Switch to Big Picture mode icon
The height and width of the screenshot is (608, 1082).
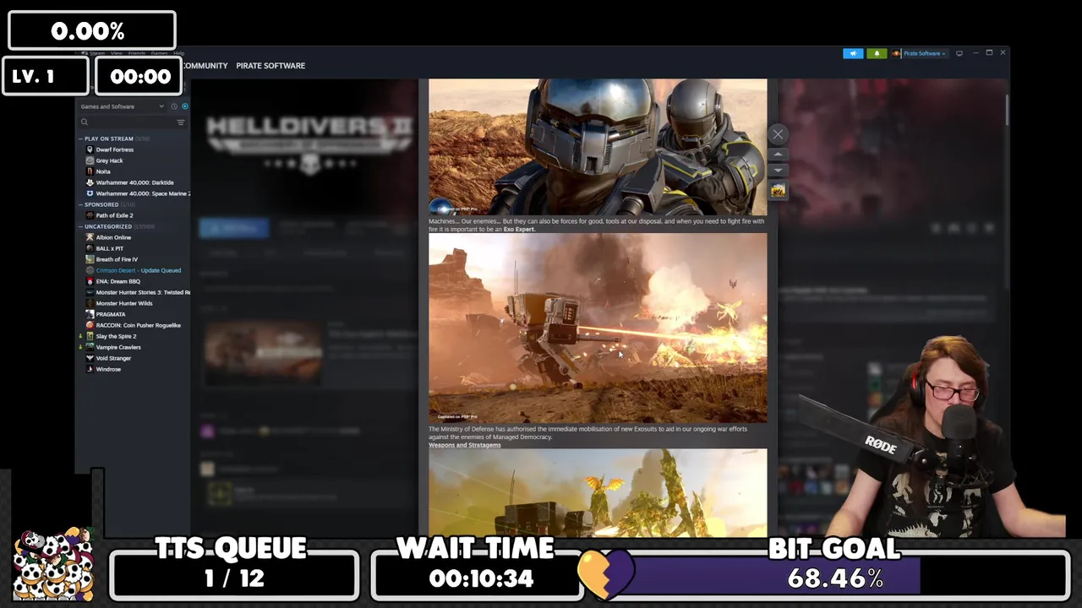click(x=959, y=53)
